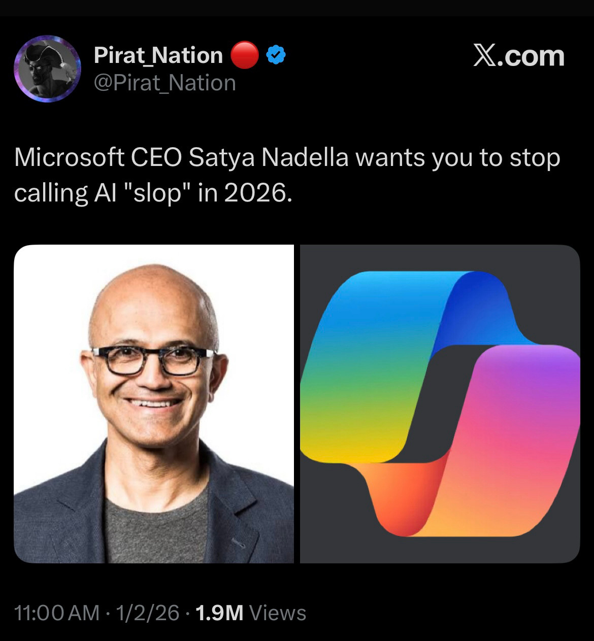Viewport: 594px width, 641px height.
Task: Click the 1.9M view count number
Action: 219,613
